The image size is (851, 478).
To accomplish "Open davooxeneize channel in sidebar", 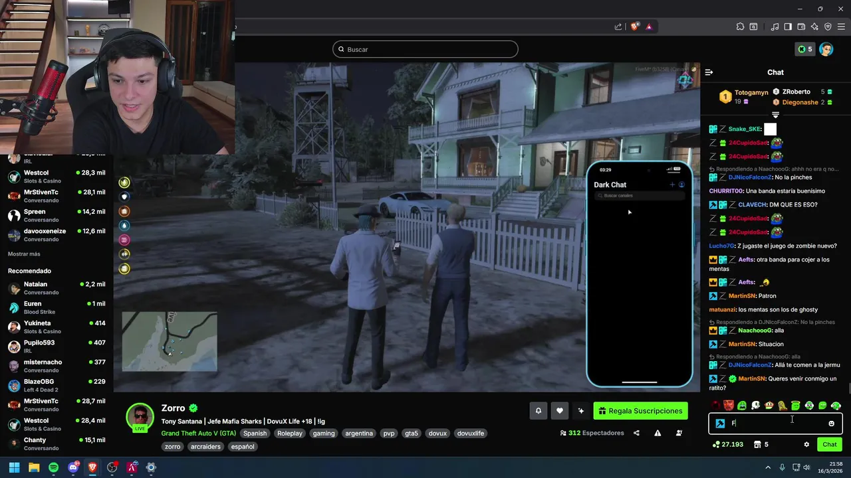I will [x=57, y=235].
